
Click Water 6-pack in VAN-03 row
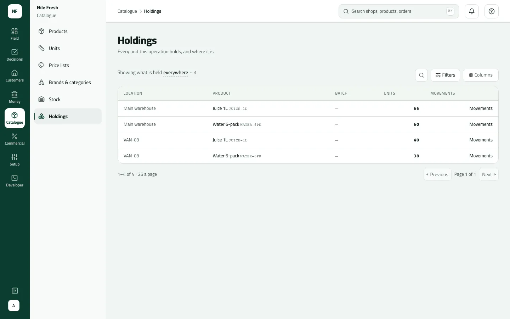tap(226, 156)
